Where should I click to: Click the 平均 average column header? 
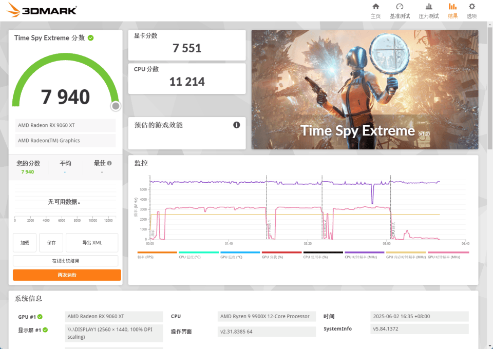coord(65,163)
